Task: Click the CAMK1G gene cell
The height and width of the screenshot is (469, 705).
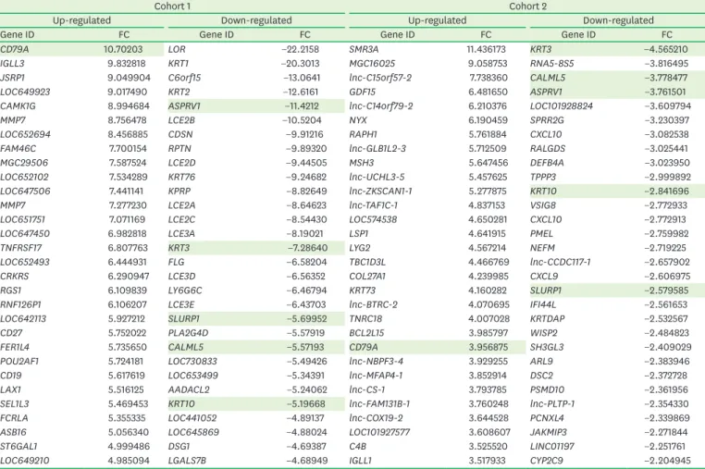Action: 18,106
